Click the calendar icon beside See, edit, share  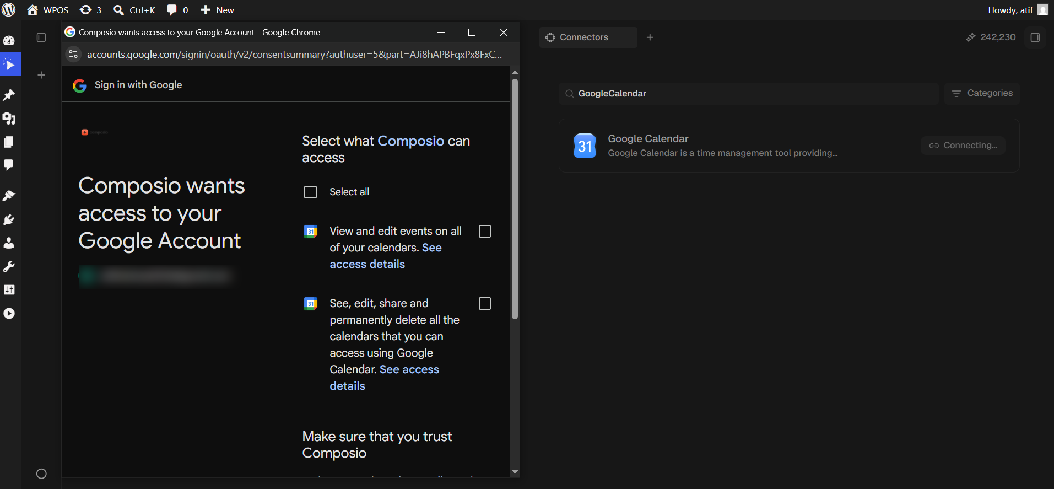(311, 304)
